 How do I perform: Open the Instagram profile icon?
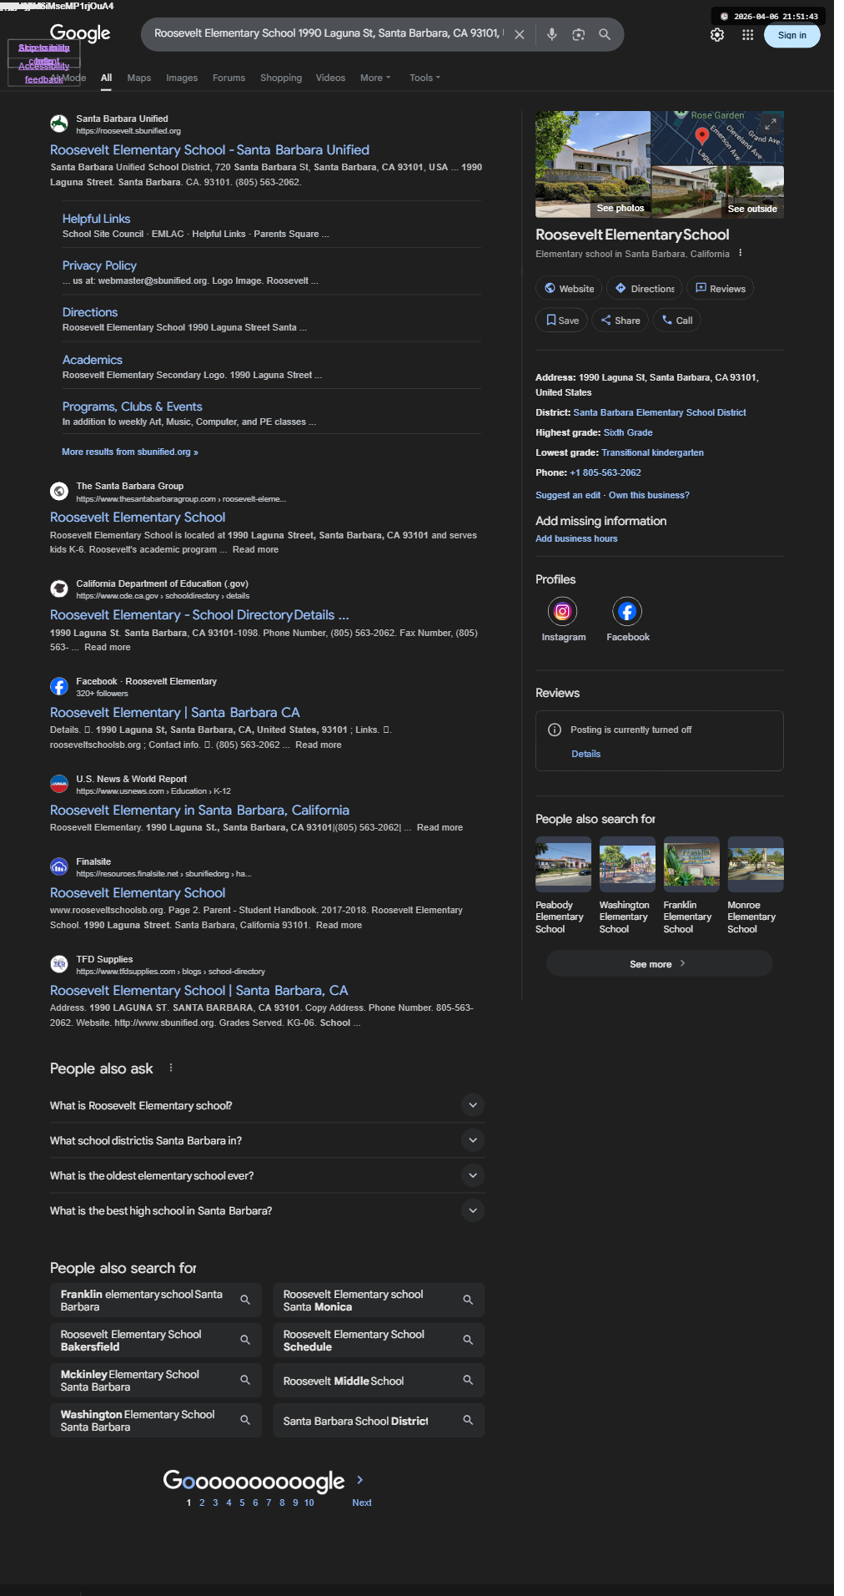tap(563, 611)
